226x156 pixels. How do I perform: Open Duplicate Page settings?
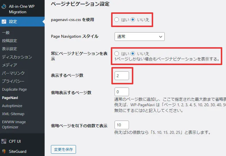(x=14, y=90)
